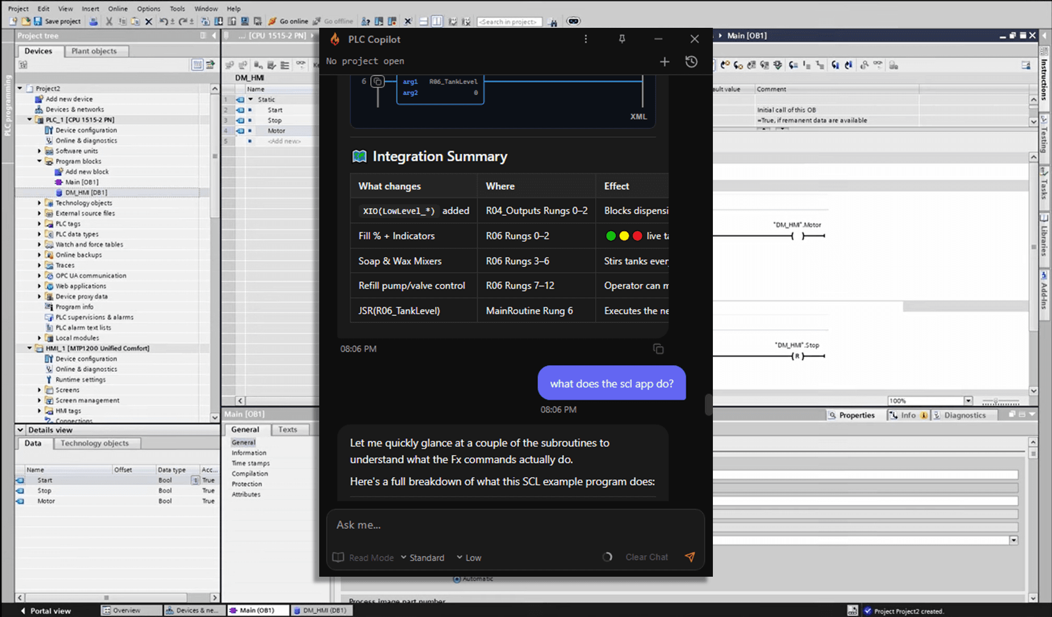This screenshot has height=617, width=1052.
Task: Click the Open project folder icon
Action: [x=26, y=22]
